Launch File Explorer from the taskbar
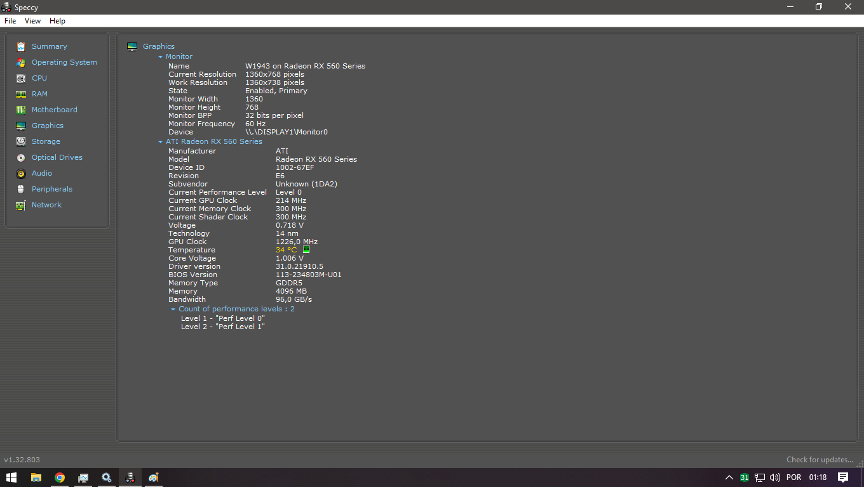Screen dimensions: 864x487 pos(36,477)
